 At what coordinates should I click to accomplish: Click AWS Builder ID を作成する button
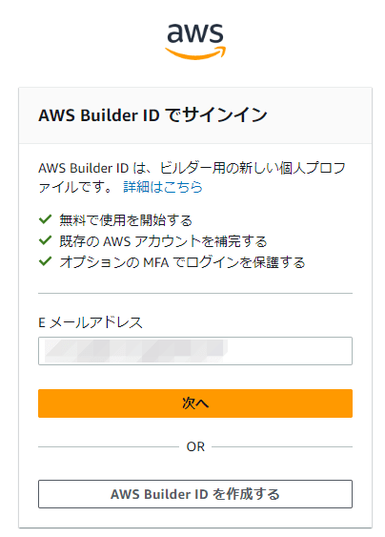coord(195,494)
